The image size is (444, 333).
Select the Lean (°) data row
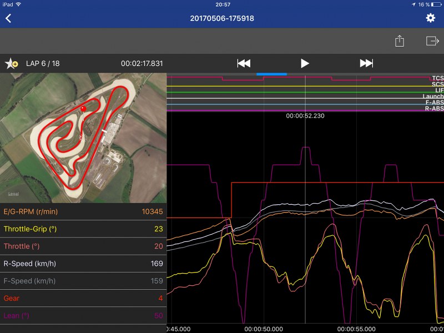coord(83,315)
